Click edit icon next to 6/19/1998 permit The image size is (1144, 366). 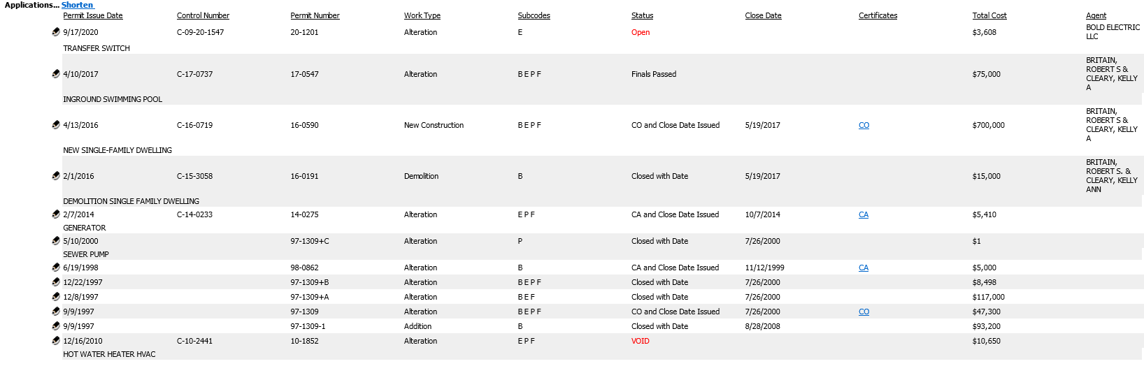tap(56, 267)
